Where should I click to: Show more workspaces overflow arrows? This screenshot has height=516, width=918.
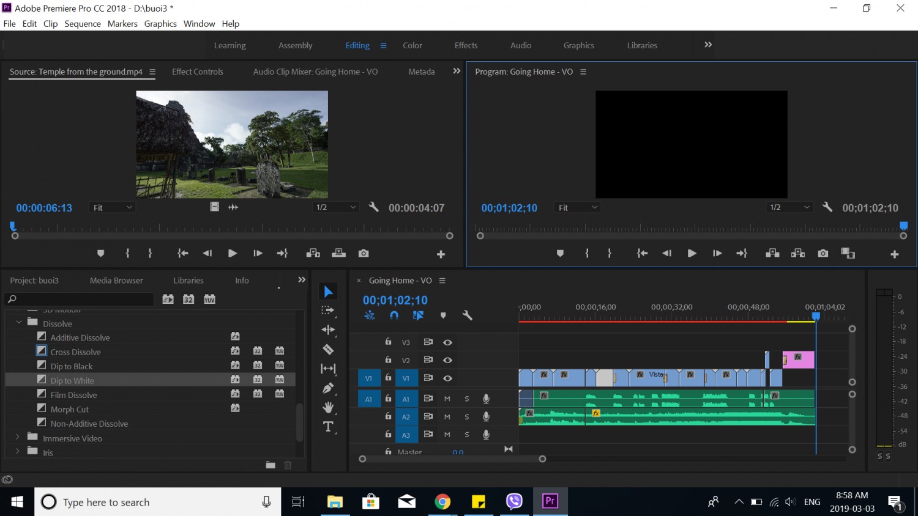point(708,45)
